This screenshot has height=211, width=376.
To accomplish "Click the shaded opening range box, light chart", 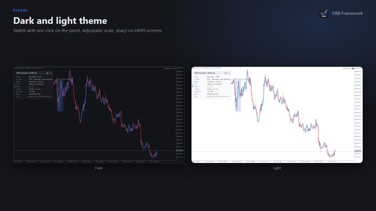I will (238, 95).
